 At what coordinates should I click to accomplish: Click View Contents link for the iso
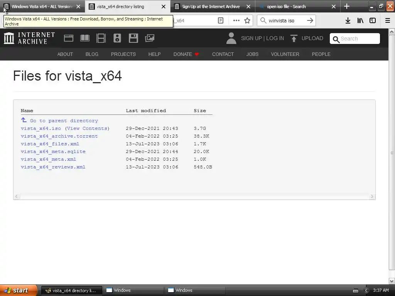pos(88,128)
